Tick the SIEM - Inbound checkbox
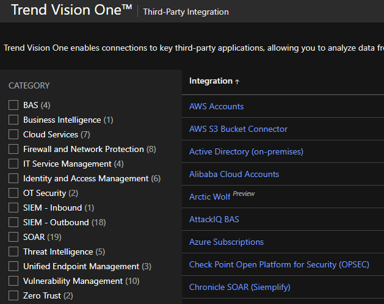The image size is (384, 304). pos(13,208)
